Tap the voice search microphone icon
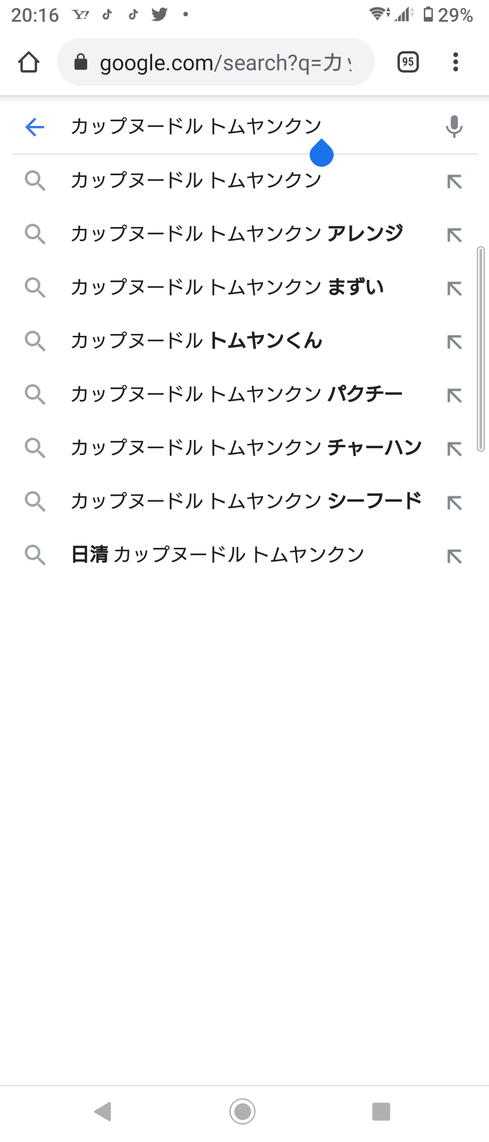This screenshot has height=1142, width=489. 454,126
